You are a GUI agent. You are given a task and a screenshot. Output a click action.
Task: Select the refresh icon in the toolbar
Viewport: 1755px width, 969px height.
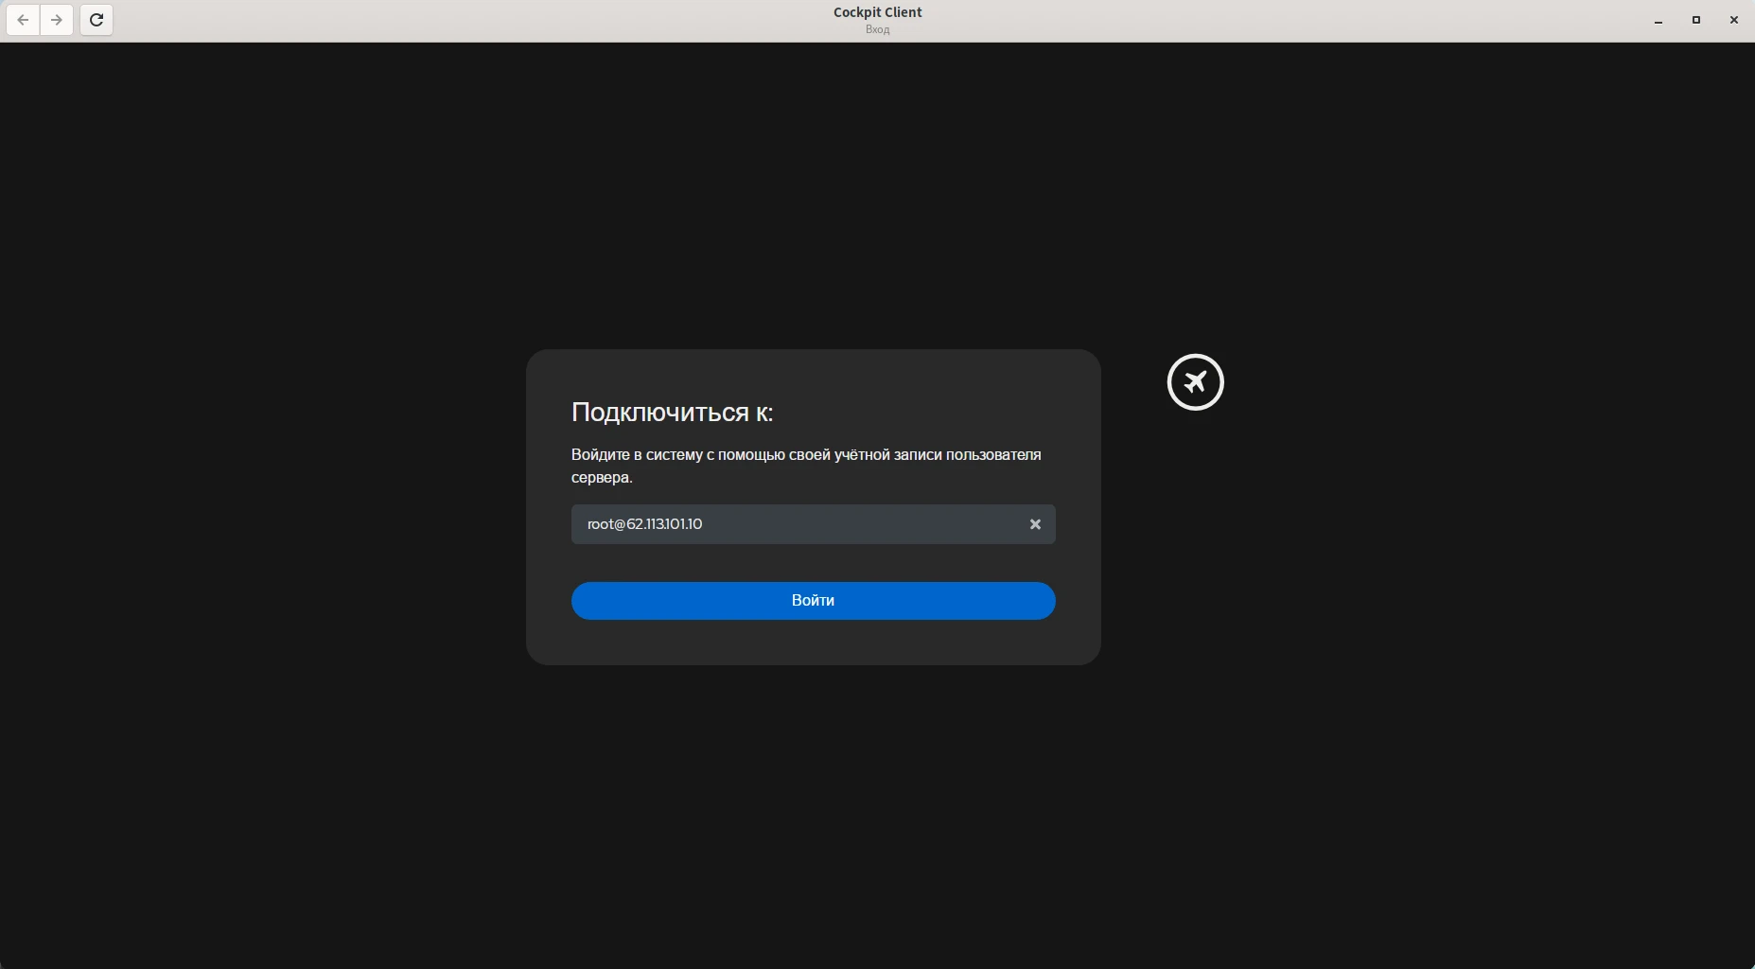(96, 20)
